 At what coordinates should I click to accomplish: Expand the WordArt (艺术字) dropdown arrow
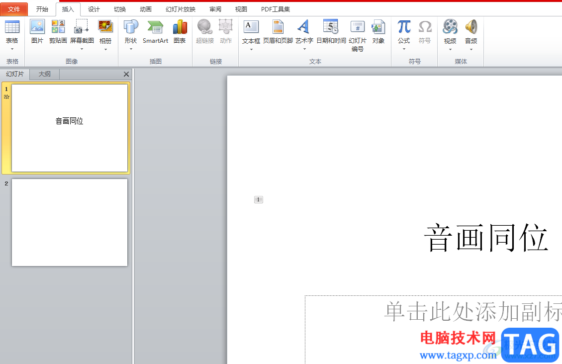tap(304, 49)
